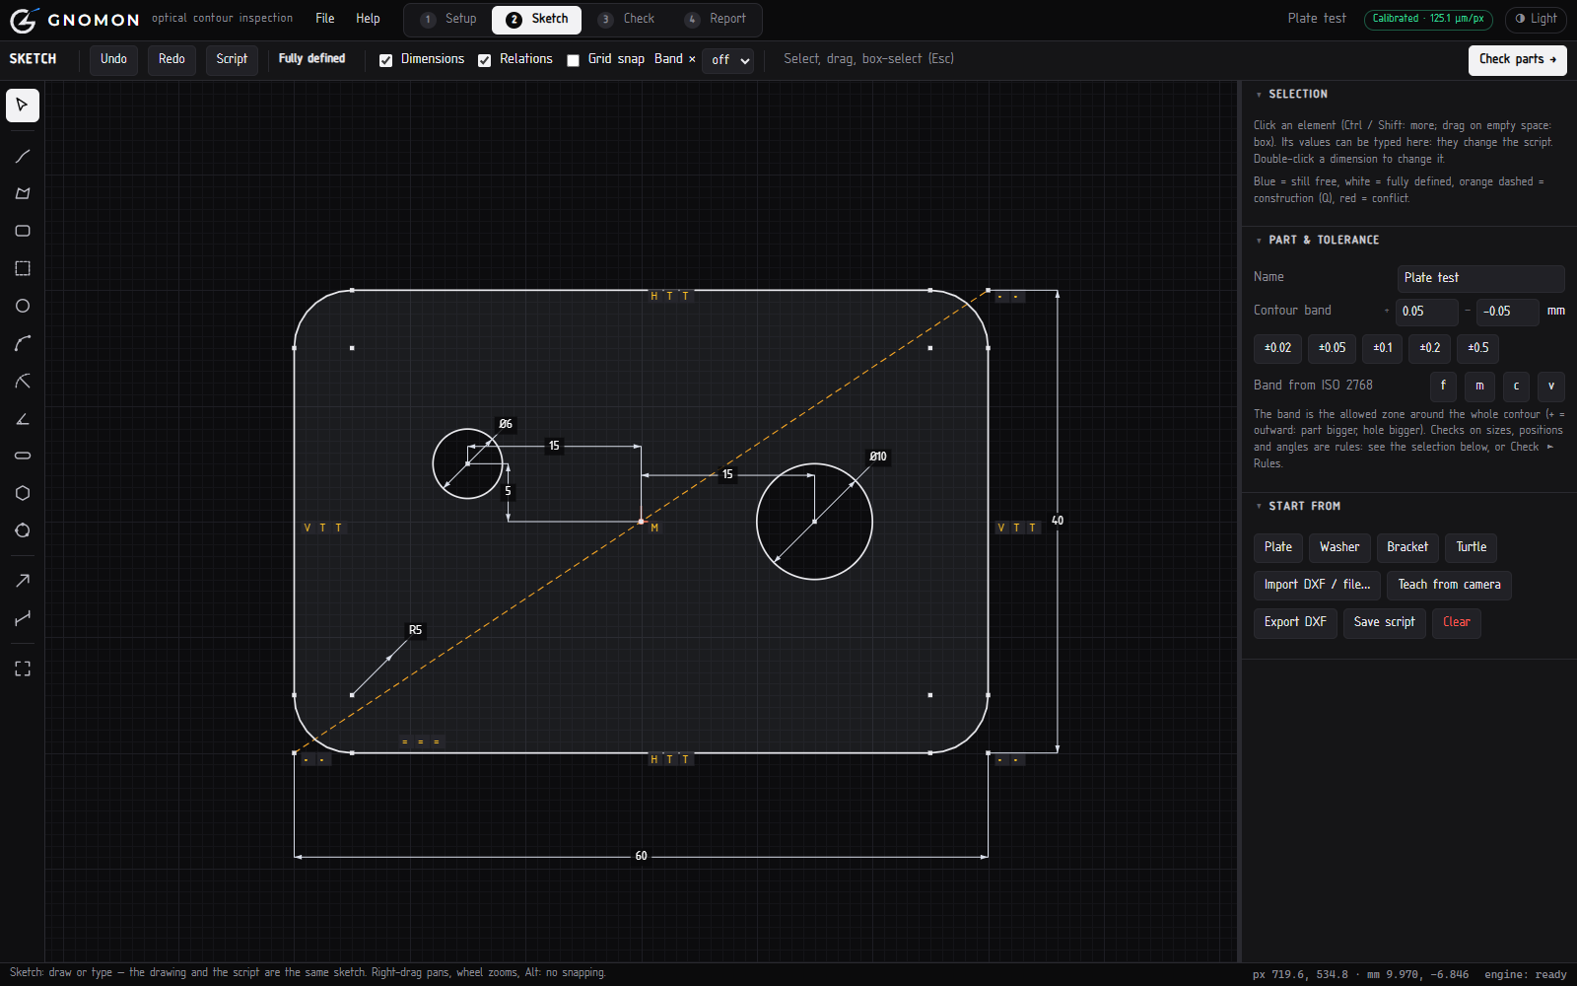Pick the tangent arc corner tool
Viewport: 1577px width, 986px height.
pos(23,381)
